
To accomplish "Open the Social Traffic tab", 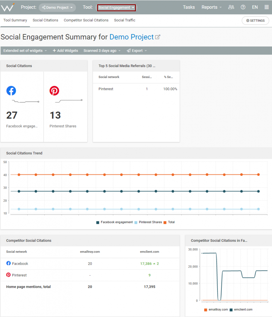I will click(x=125, y=20).
